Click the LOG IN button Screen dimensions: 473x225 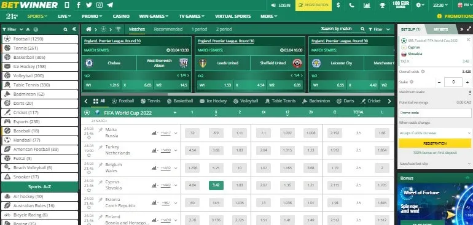pyautogui.click(x=281, y=5)
